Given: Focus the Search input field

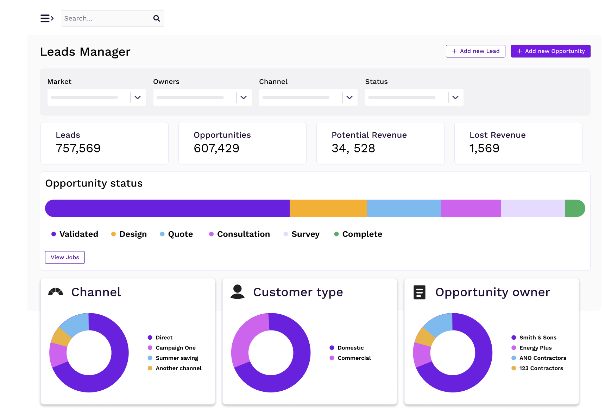Looking at the screenshot, I should 106,18.
